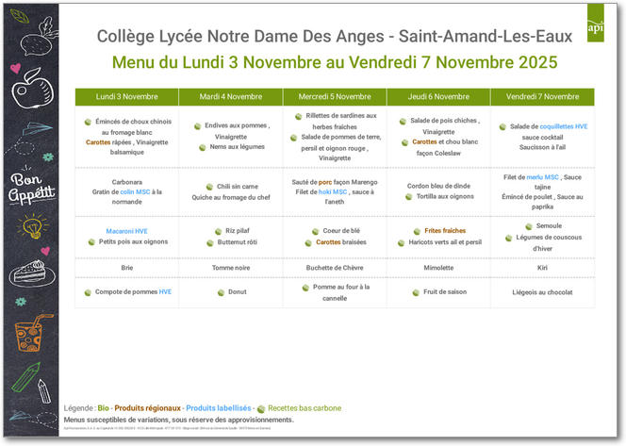This screenshot has width=626, height=446.
Task: Click the Produits régionaux legend label
Action: [148, 408]
